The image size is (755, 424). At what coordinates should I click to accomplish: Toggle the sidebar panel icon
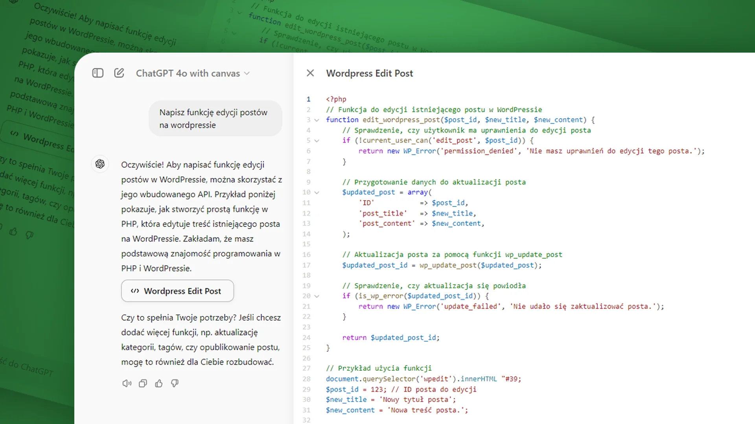(98, 73)
